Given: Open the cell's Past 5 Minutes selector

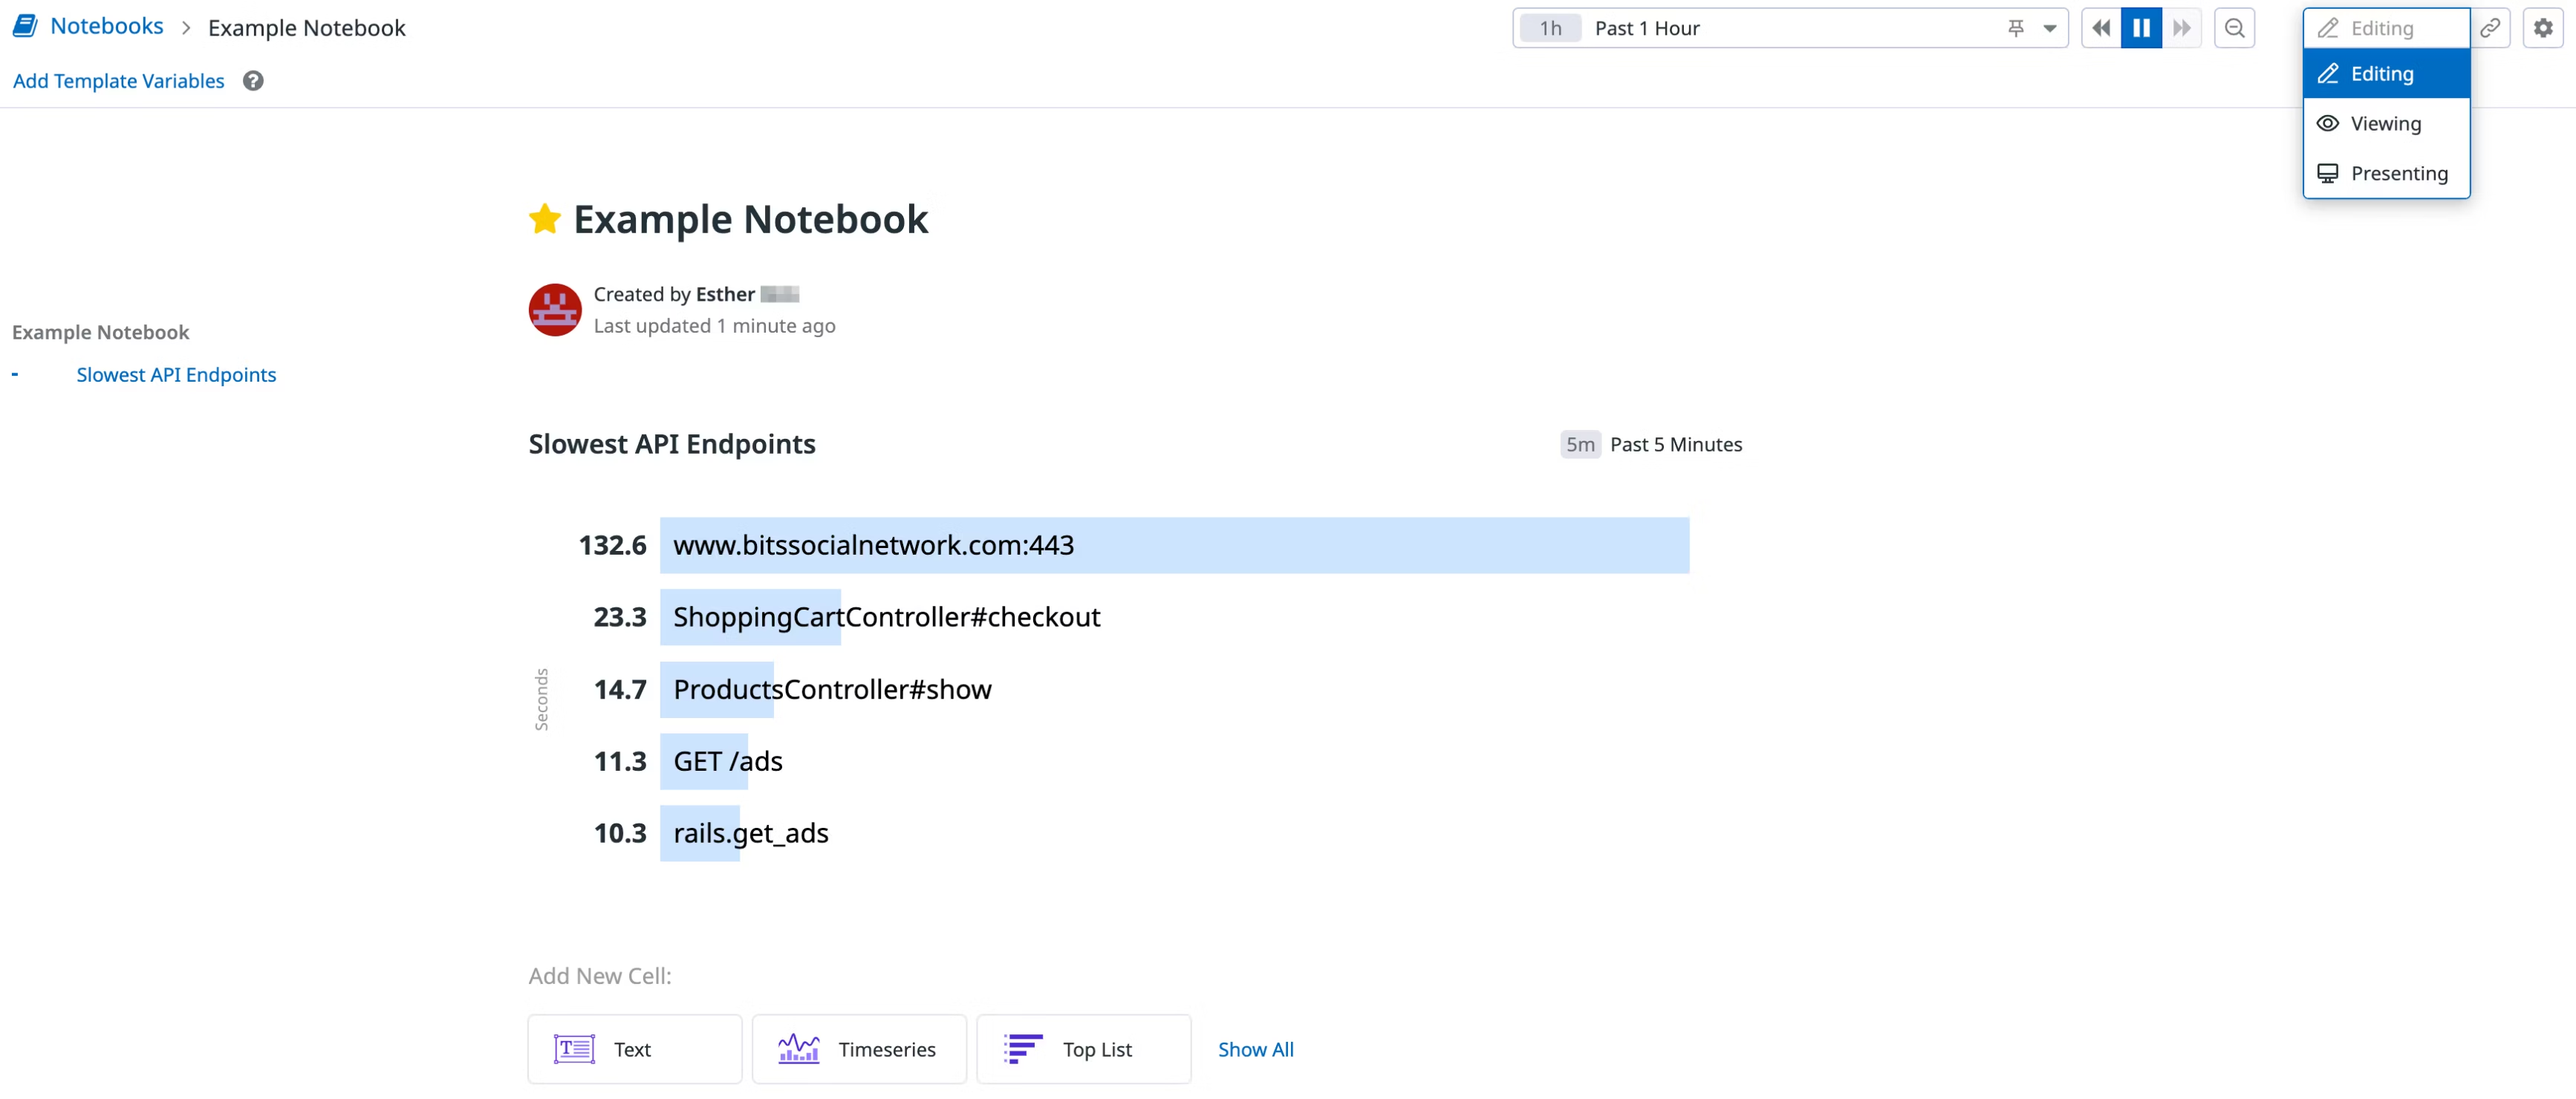Looking at the screenshot, I should [1652, 444].
